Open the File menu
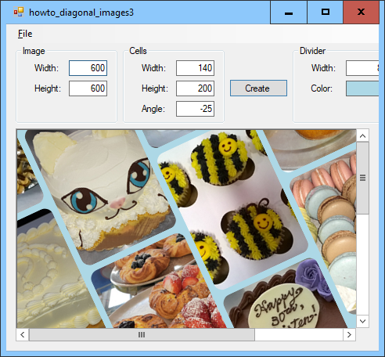385x357 pixels. [25, 34]
